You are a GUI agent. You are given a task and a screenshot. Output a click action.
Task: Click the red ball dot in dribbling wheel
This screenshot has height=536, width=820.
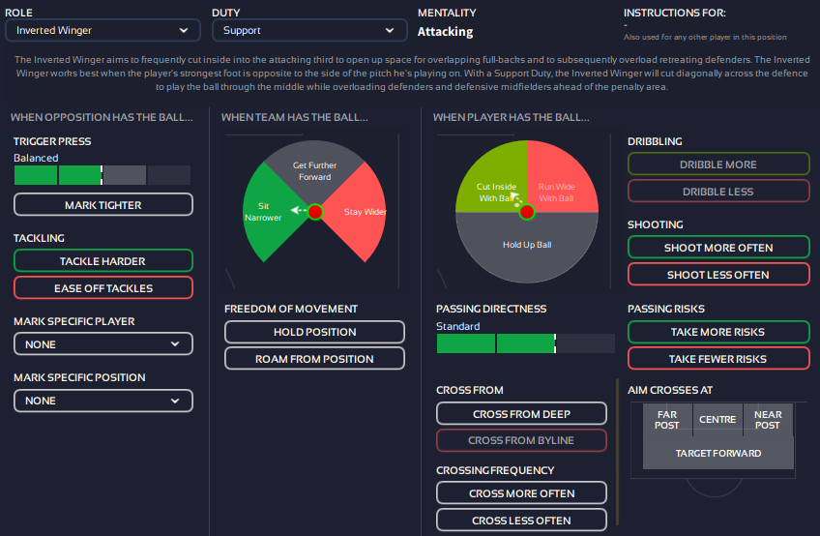pyautogui.click(x=527, y=212)
